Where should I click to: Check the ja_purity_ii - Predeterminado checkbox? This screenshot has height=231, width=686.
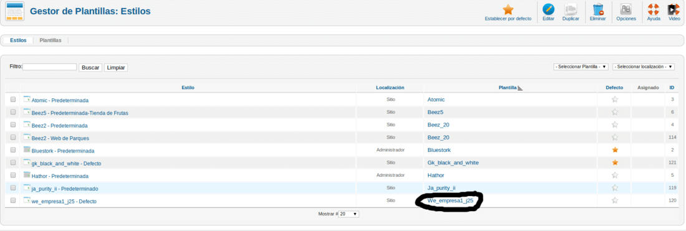click(13, 188)
